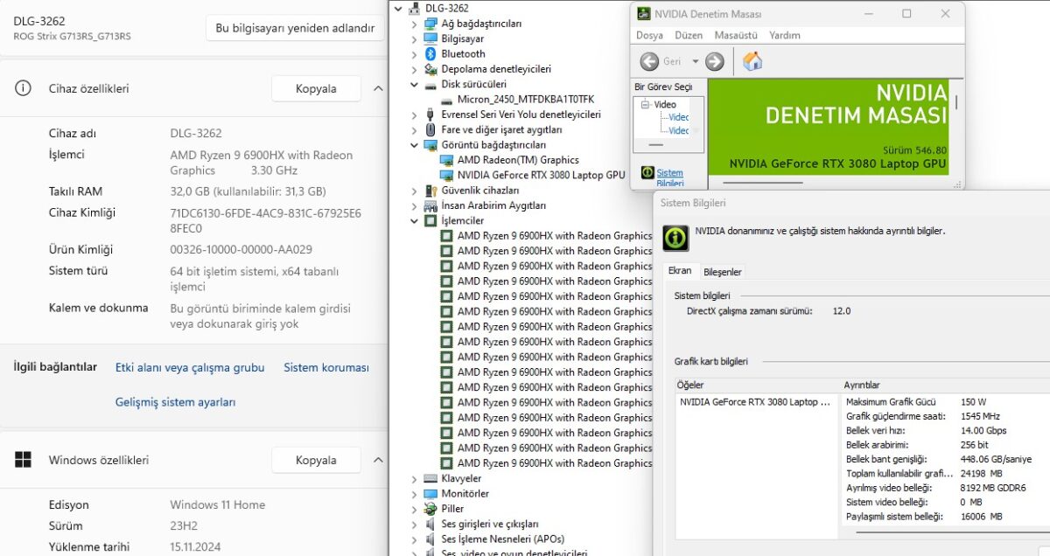Screen dimensions: 1050x556
Task: Open Gelişmiş sistem ayarları link
Action: [x=175, y=402]
